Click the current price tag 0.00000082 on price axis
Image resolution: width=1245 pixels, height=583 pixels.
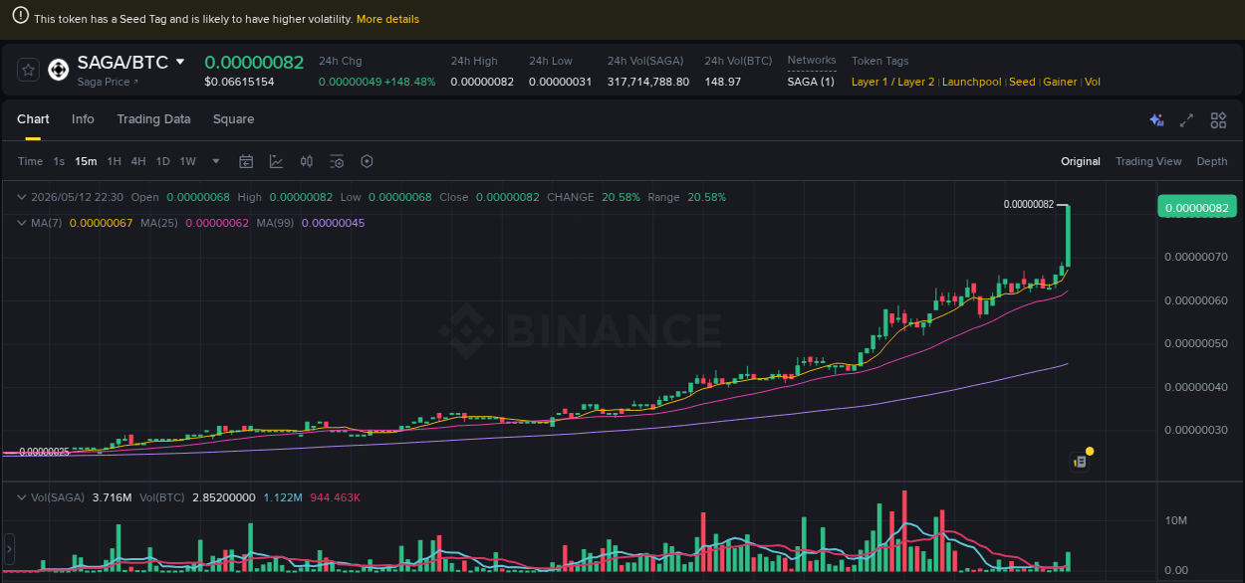pyautogui.click(x=1197, y=207)
